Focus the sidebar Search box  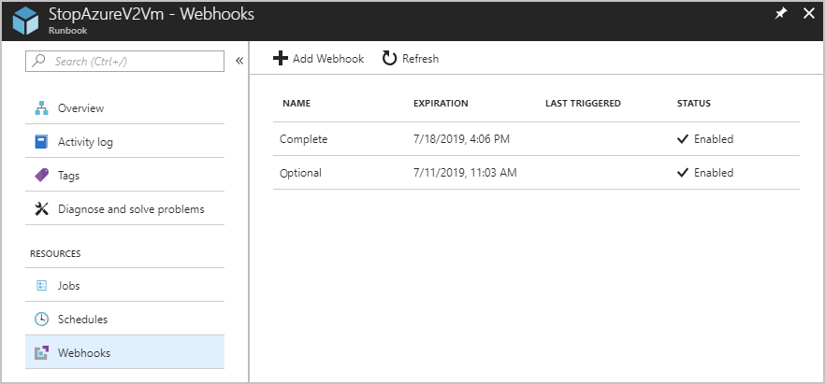pyautogui.click(x=126, y=61)
